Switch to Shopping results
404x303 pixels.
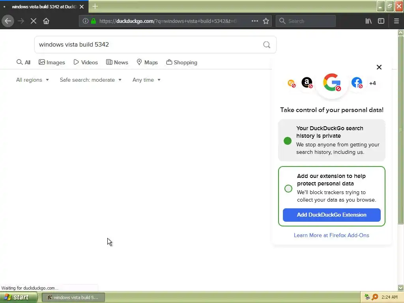[x=181, y=62]
